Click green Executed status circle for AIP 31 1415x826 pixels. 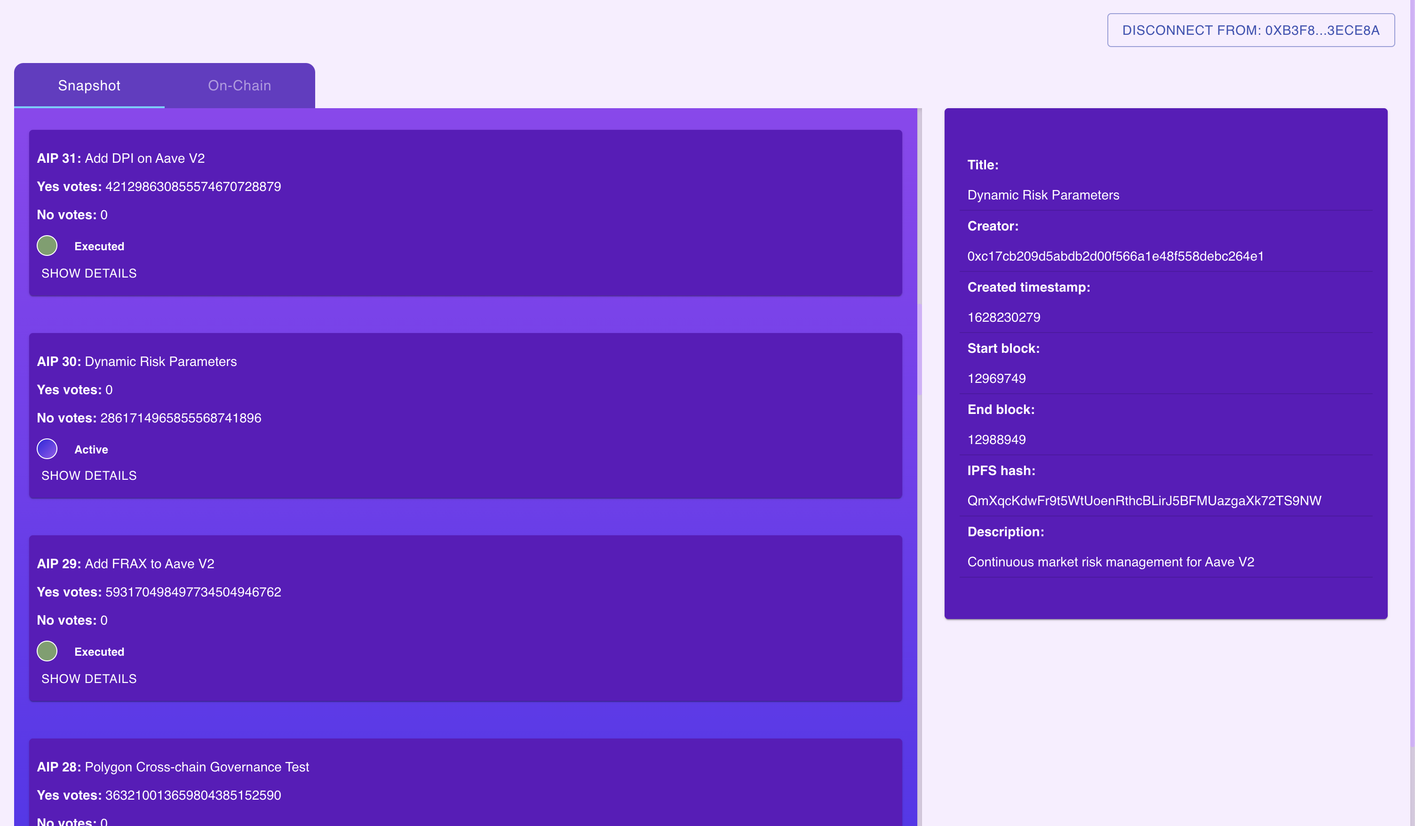coord(47,246)
